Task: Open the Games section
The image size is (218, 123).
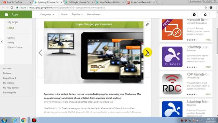Action: (11, 38)
